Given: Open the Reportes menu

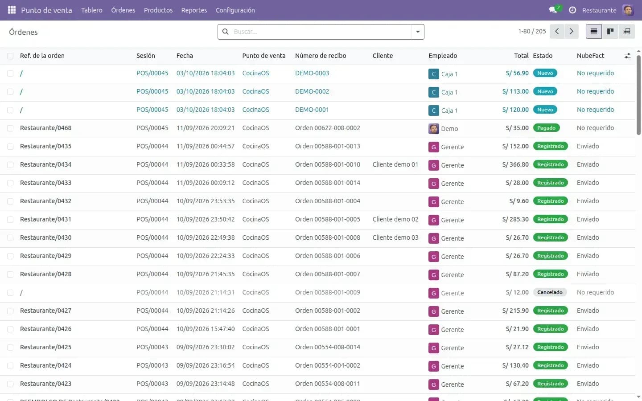Looking at the screenshot, I should pos(194,10).
